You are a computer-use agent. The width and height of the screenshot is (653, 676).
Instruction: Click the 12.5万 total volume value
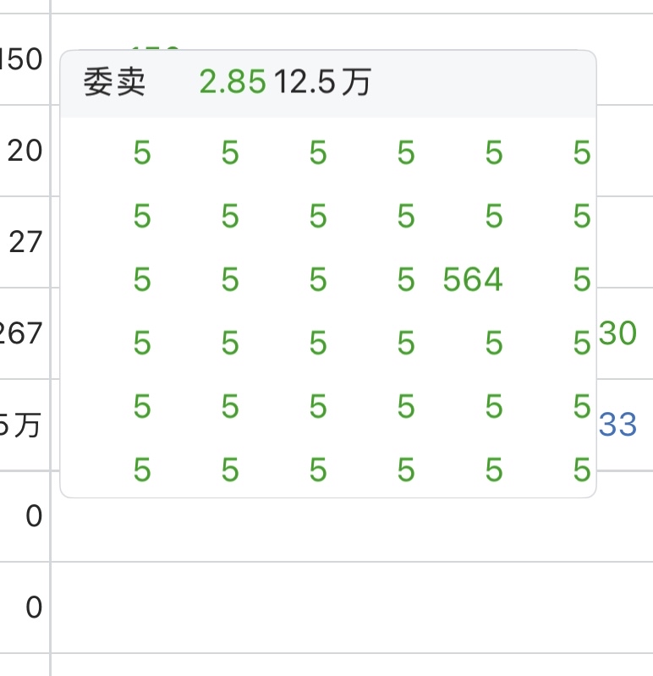pyautogui.click(x=321, y=82)
